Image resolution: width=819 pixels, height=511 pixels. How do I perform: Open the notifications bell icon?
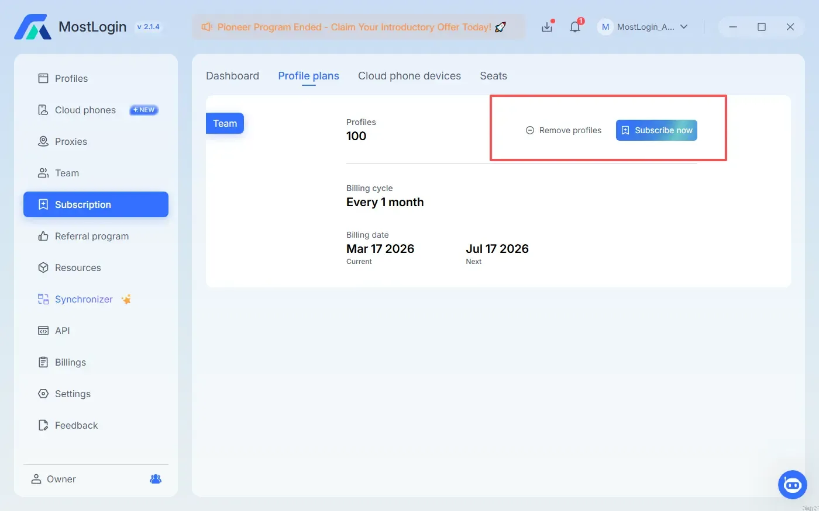[575, 27]
